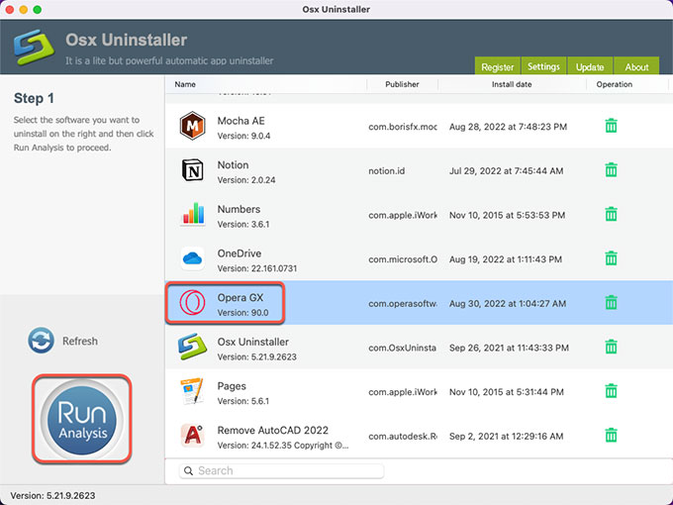673x505 pixels.
Task: Click the Opera GX red ring icon
Action: tap(192, 303)
